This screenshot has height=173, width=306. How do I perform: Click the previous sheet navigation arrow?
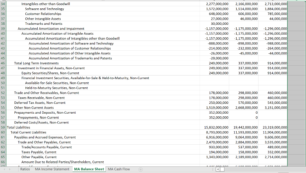[x=4, y=169]
